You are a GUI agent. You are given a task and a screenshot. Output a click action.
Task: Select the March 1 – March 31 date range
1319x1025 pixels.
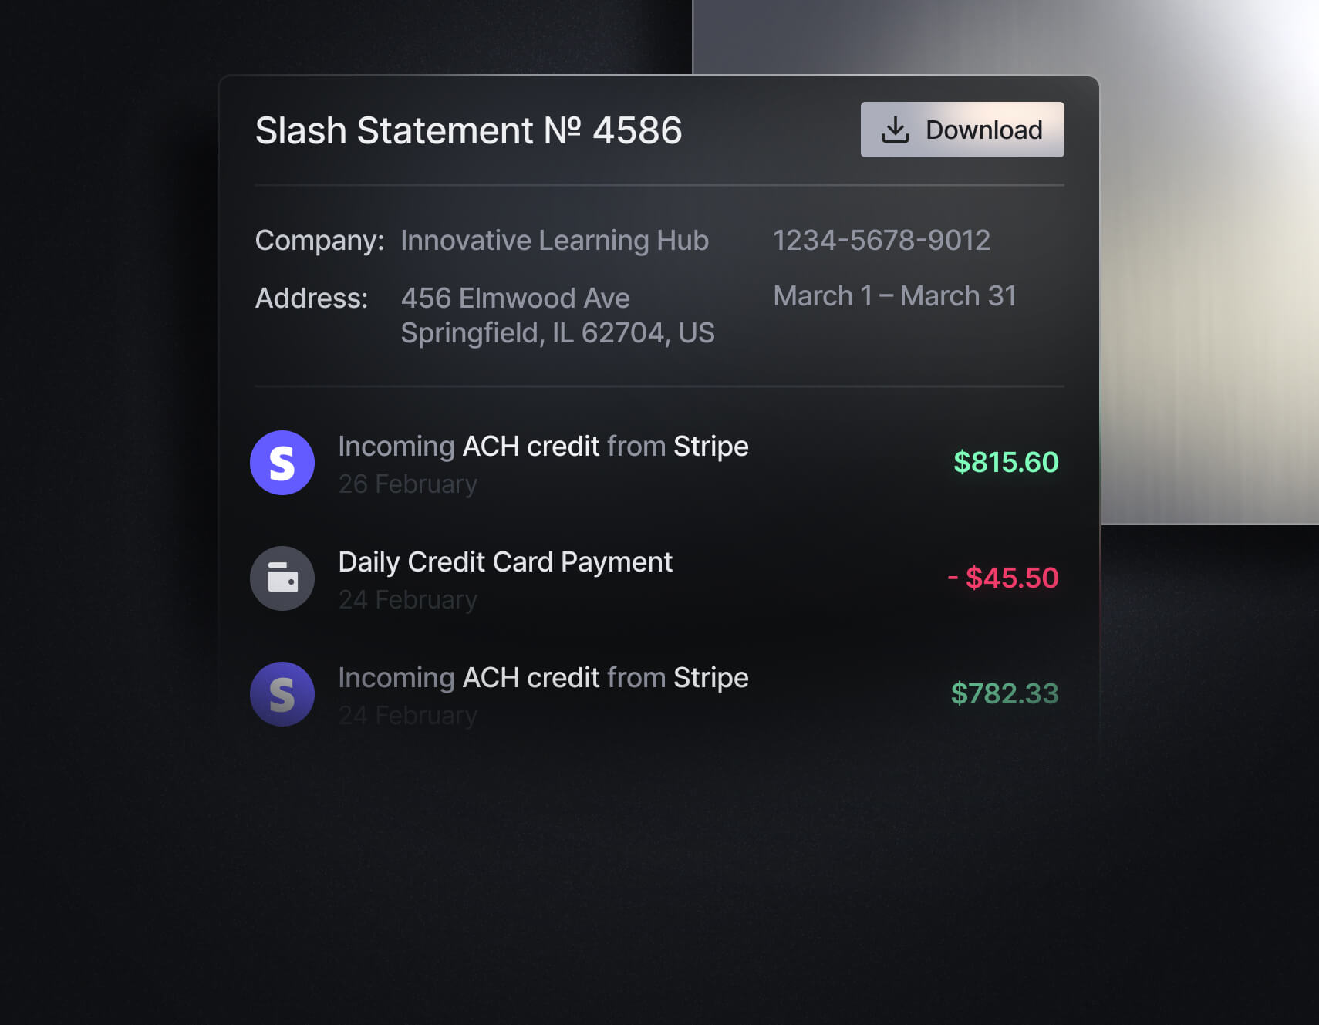(x=895, y=296)
